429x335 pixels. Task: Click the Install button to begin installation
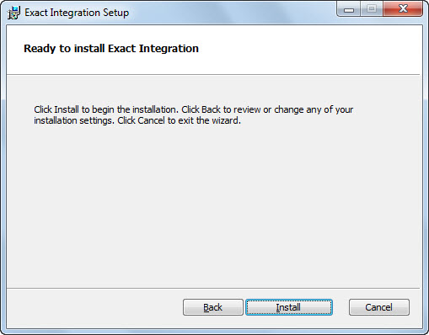point(289,307)
